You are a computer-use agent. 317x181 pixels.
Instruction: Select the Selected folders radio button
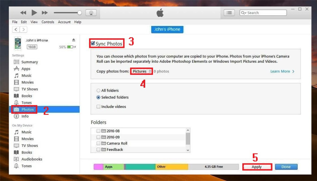coord(98,97)
